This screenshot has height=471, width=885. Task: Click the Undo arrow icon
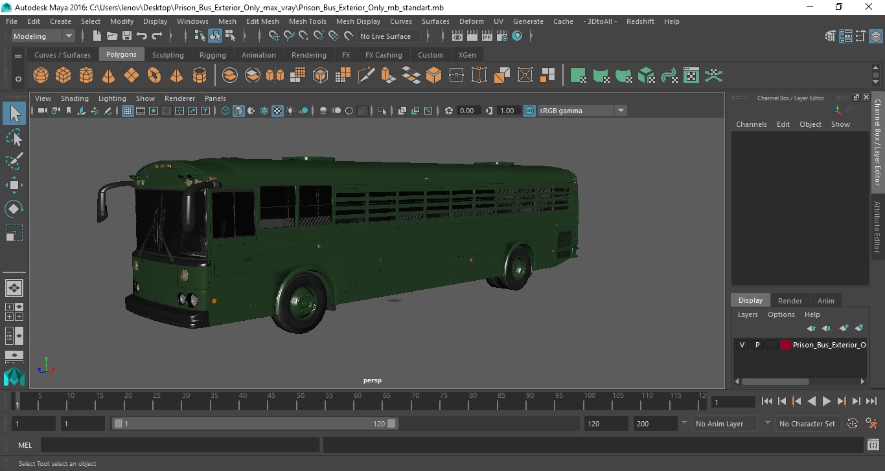(142, 36)
